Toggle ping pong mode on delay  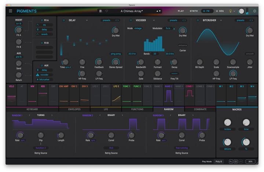point(115,54)
